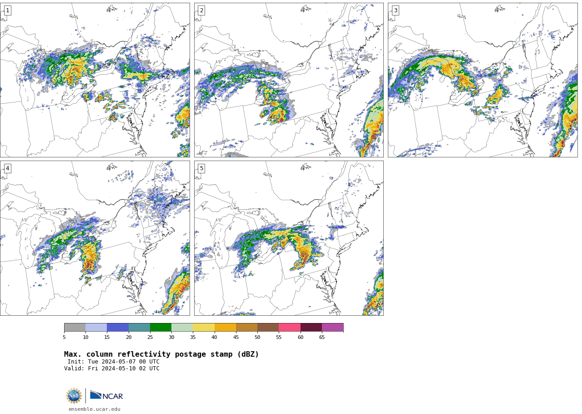This screenshot has width=582, height=414.
Task: Click the Valid: Fri 2024-05-10 02 UTC text
Action: pyautogui.click(x=112, y=369)
